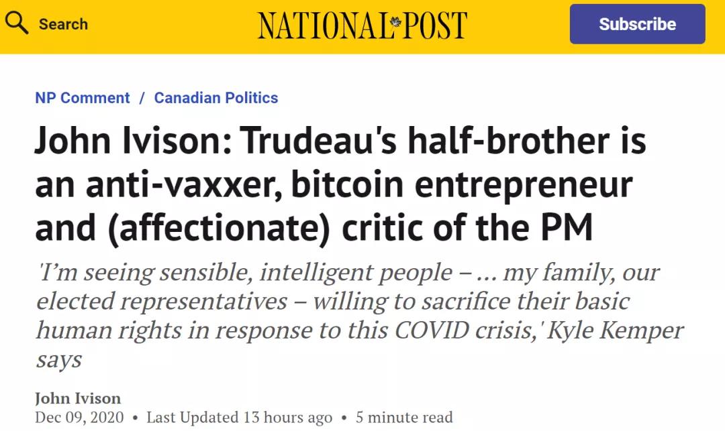Viewport: 725px width, 431px height.
Task: Open author John Ivison's byline link
Action: tap(78, 398)
